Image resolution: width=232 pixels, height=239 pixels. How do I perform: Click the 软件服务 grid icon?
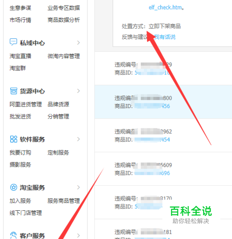point(13,139)
